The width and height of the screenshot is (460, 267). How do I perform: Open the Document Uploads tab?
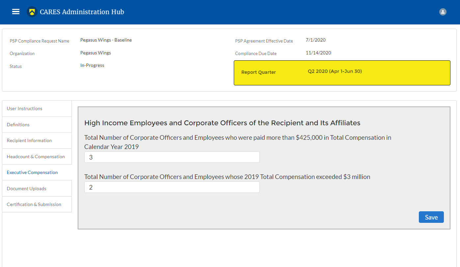[x=27, y=189]
